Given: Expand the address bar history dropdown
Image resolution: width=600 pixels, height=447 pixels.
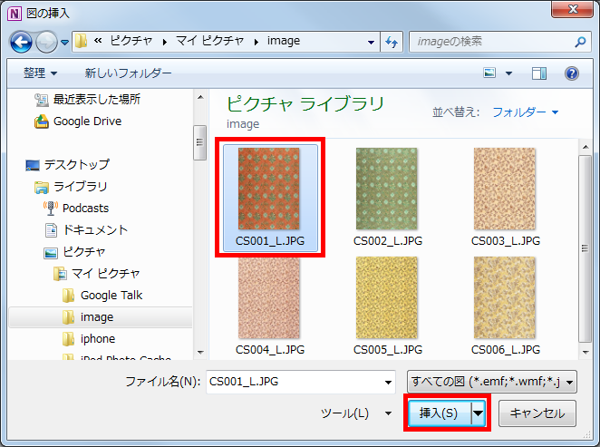Looking at the screenshot, I should [371, 42].
